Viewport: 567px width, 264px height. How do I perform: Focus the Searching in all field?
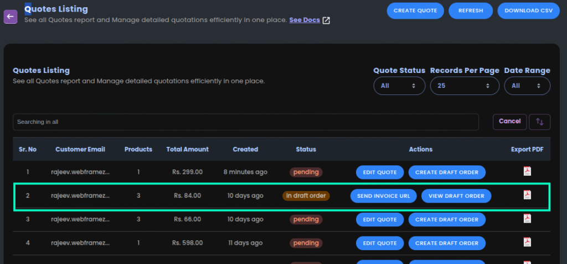(245, 122)
